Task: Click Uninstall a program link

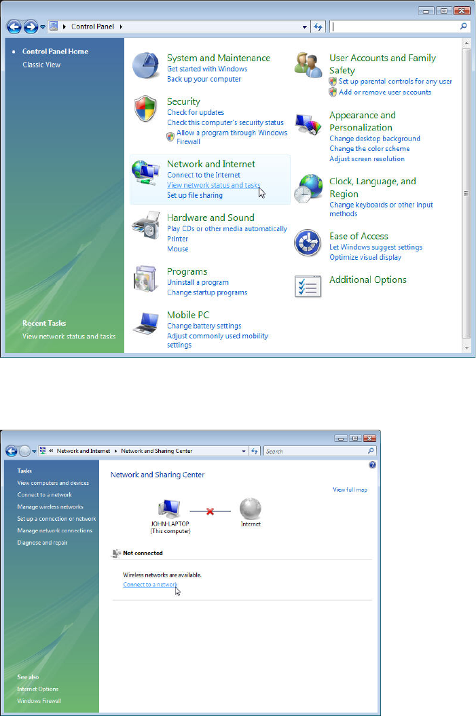Action: coord(198,282)
